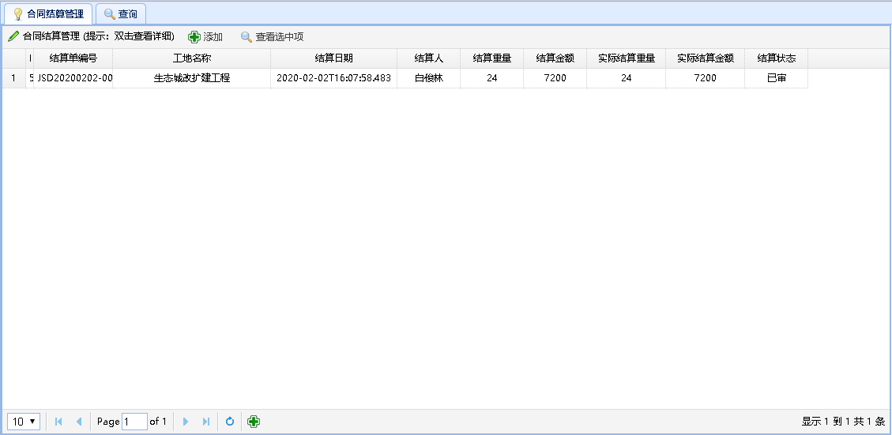Image resolution: width=892 pixels, height=435 pixels.
Task: Go to last page icon
Action: tap(206, 422)
